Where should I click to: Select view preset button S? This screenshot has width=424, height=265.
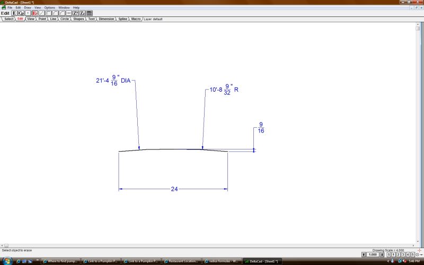point(388,255)
